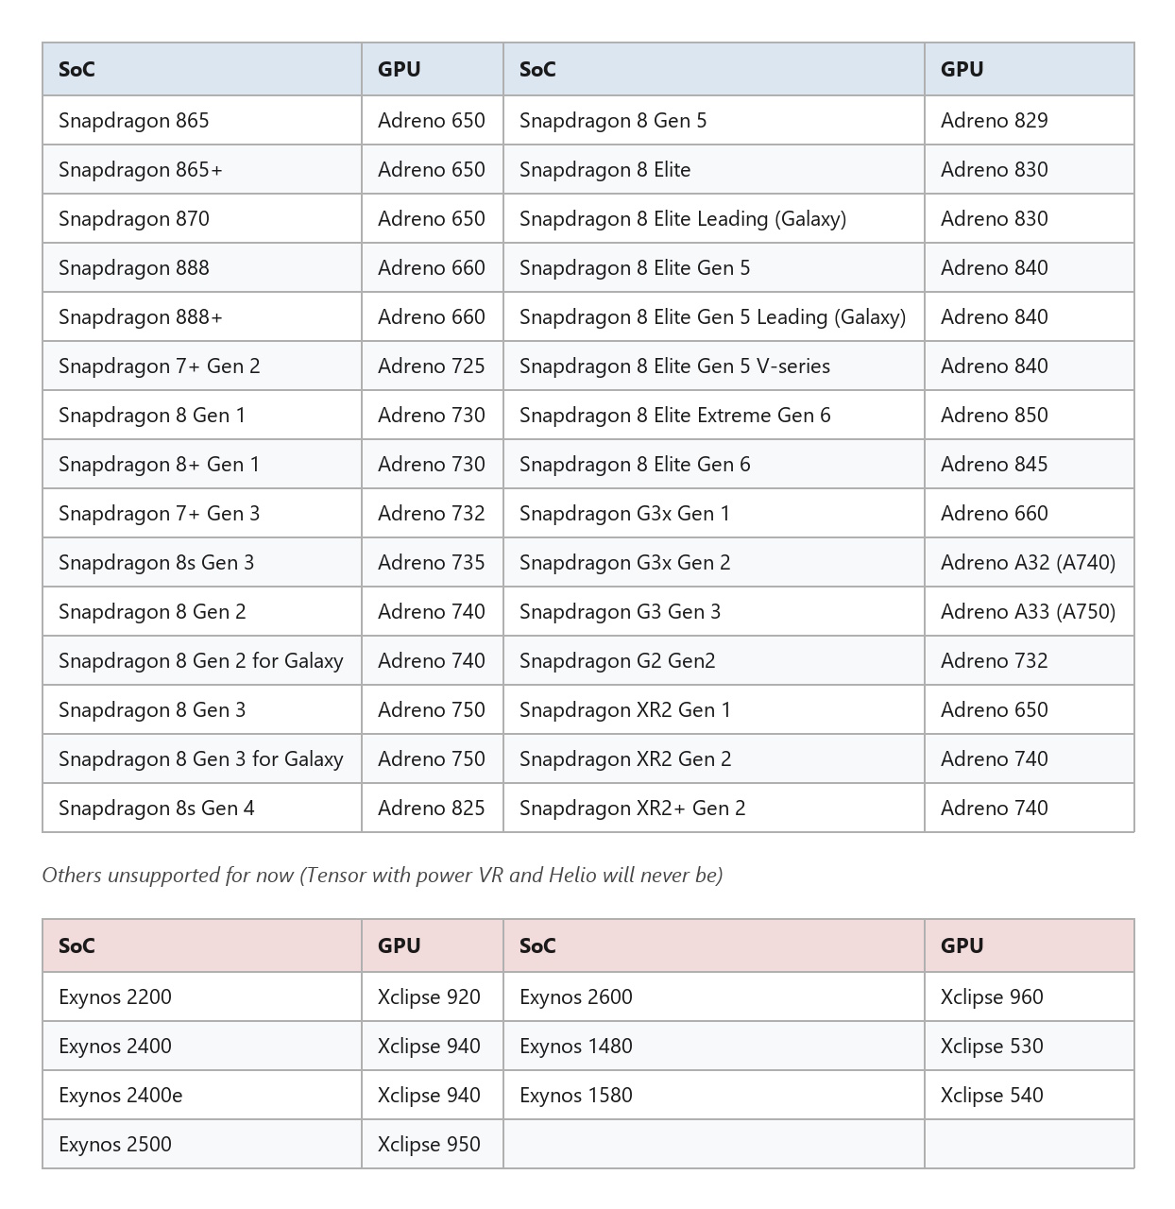
Task: Select the Xclipse 950 cell
Action: [x=433, y=1144]
